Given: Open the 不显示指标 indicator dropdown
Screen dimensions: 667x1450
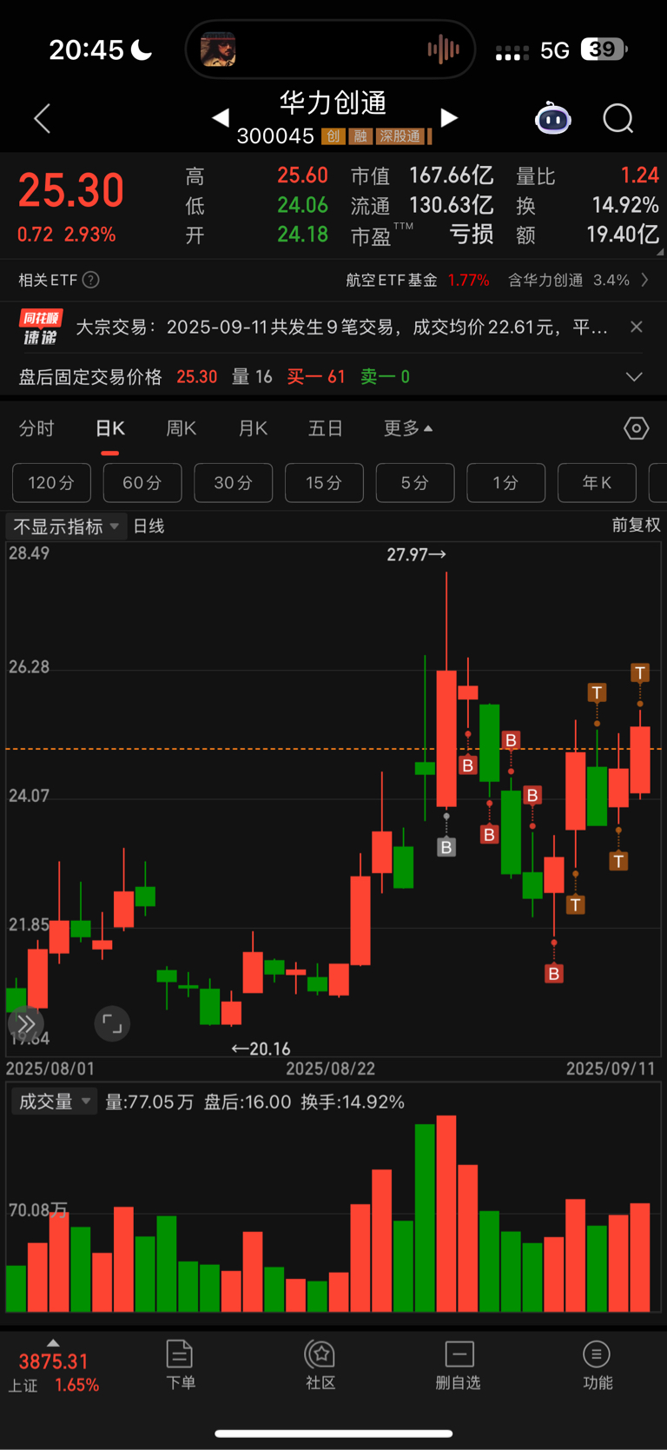Looking at the screenshot, I should point(66,526).
